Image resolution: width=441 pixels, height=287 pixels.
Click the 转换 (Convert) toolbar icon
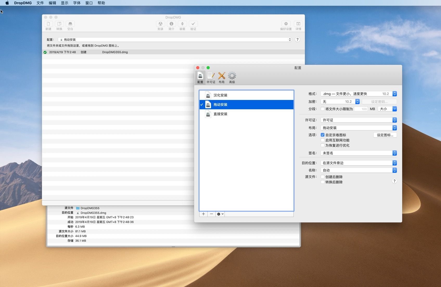tap(59, 24)
